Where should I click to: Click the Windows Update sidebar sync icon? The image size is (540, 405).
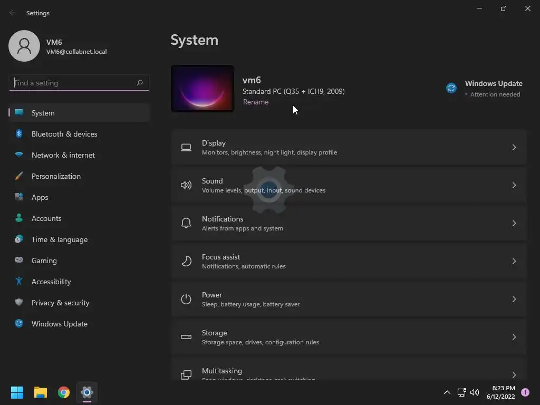tap(19, 323)
